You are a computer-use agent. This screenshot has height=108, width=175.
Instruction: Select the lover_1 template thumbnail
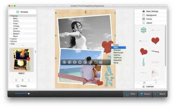pyautogui.click(x=22, y=60)
